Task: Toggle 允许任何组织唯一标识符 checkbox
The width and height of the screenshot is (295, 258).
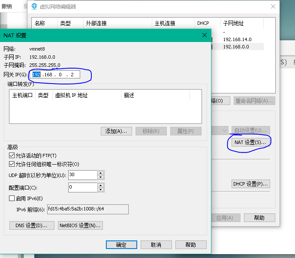Action: [x=12, y=164]
